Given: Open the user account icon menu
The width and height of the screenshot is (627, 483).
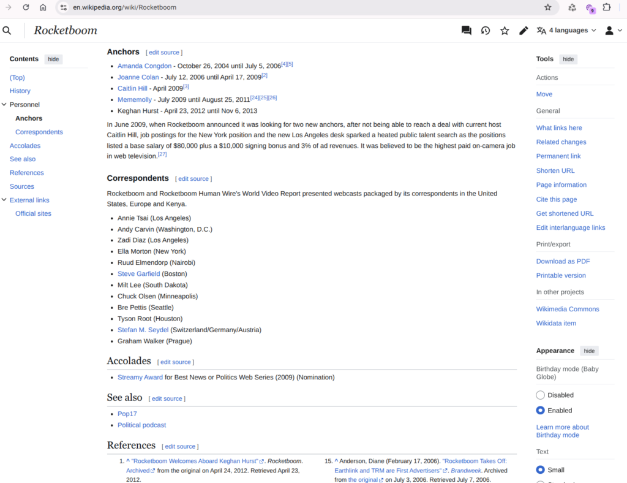Looking at the screenshot, I should tap(612, 31).
